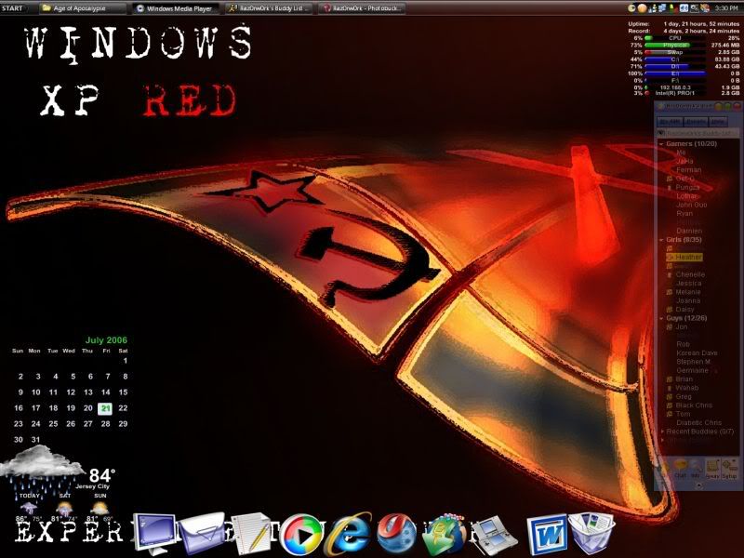
Task: Click the orange round tray icon
Action: point(643,8)
